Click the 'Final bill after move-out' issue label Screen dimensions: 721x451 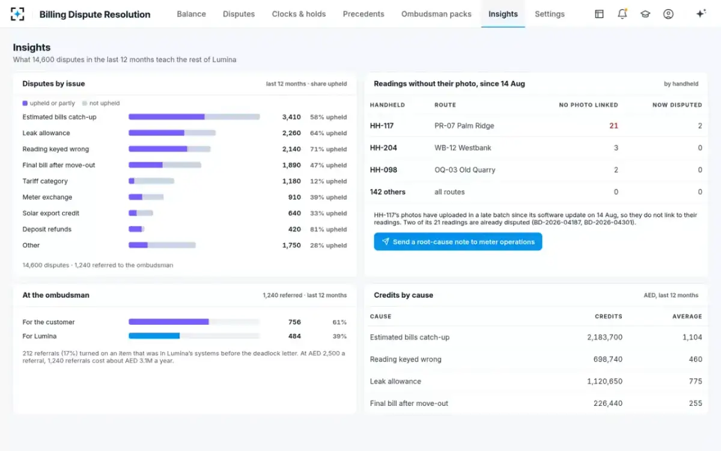[x=59, y=165]
